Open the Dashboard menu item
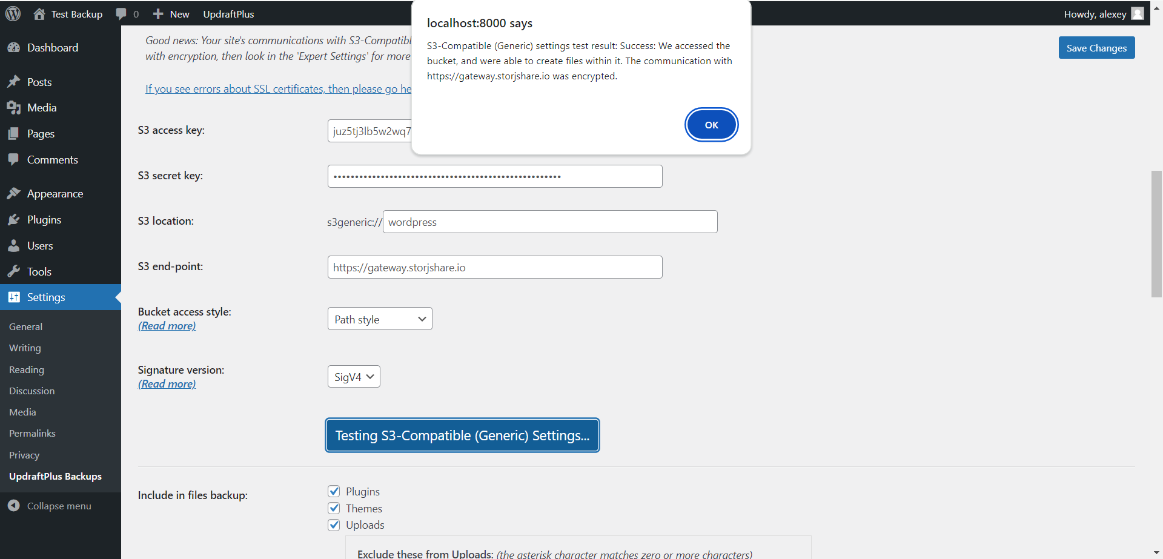Image resolution: width=1163 pixels, height=559 pixels. point(53,47)
